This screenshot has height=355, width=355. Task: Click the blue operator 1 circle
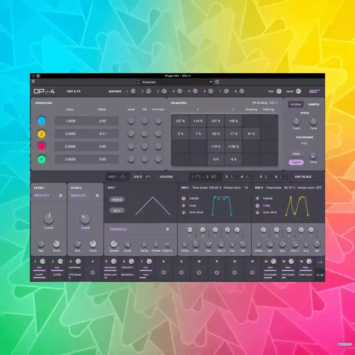(41, 121)
